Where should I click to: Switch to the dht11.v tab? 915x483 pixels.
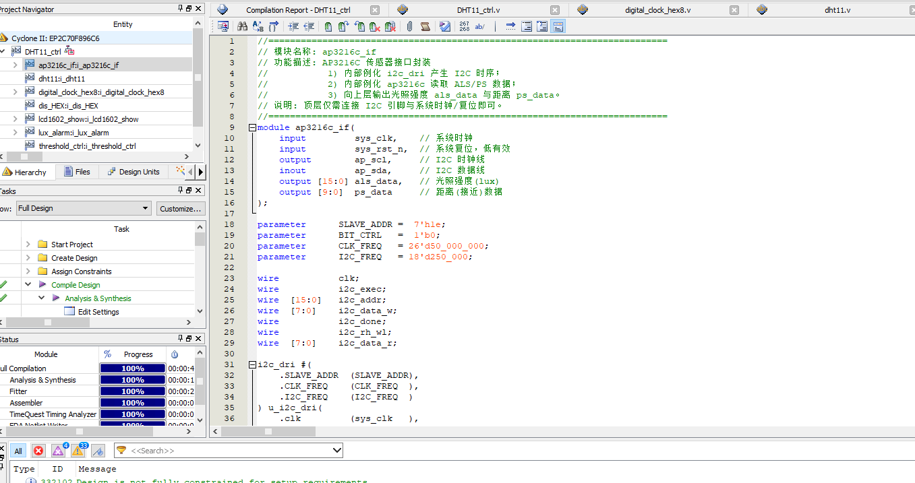(837, 10)
